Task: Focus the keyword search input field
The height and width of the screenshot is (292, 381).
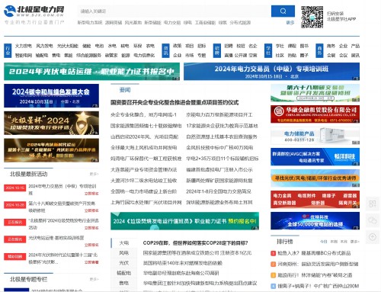Action: click(174, 11)
